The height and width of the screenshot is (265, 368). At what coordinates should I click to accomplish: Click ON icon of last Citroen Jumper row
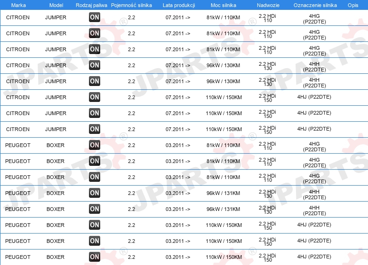pos(95,129)
